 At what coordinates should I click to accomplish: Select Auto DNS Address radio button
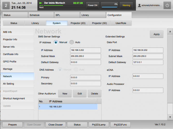[76, 69]
